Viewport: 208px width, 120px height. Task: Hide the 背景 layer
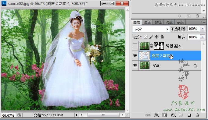135,65
